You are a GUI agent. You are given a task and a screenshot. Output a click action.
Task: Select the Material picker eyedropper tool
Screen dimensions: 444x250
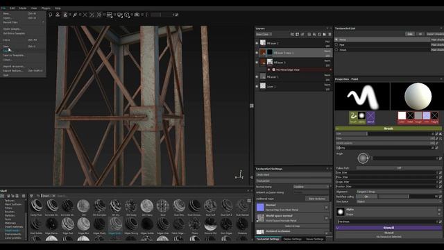click(x=75, y=15)
